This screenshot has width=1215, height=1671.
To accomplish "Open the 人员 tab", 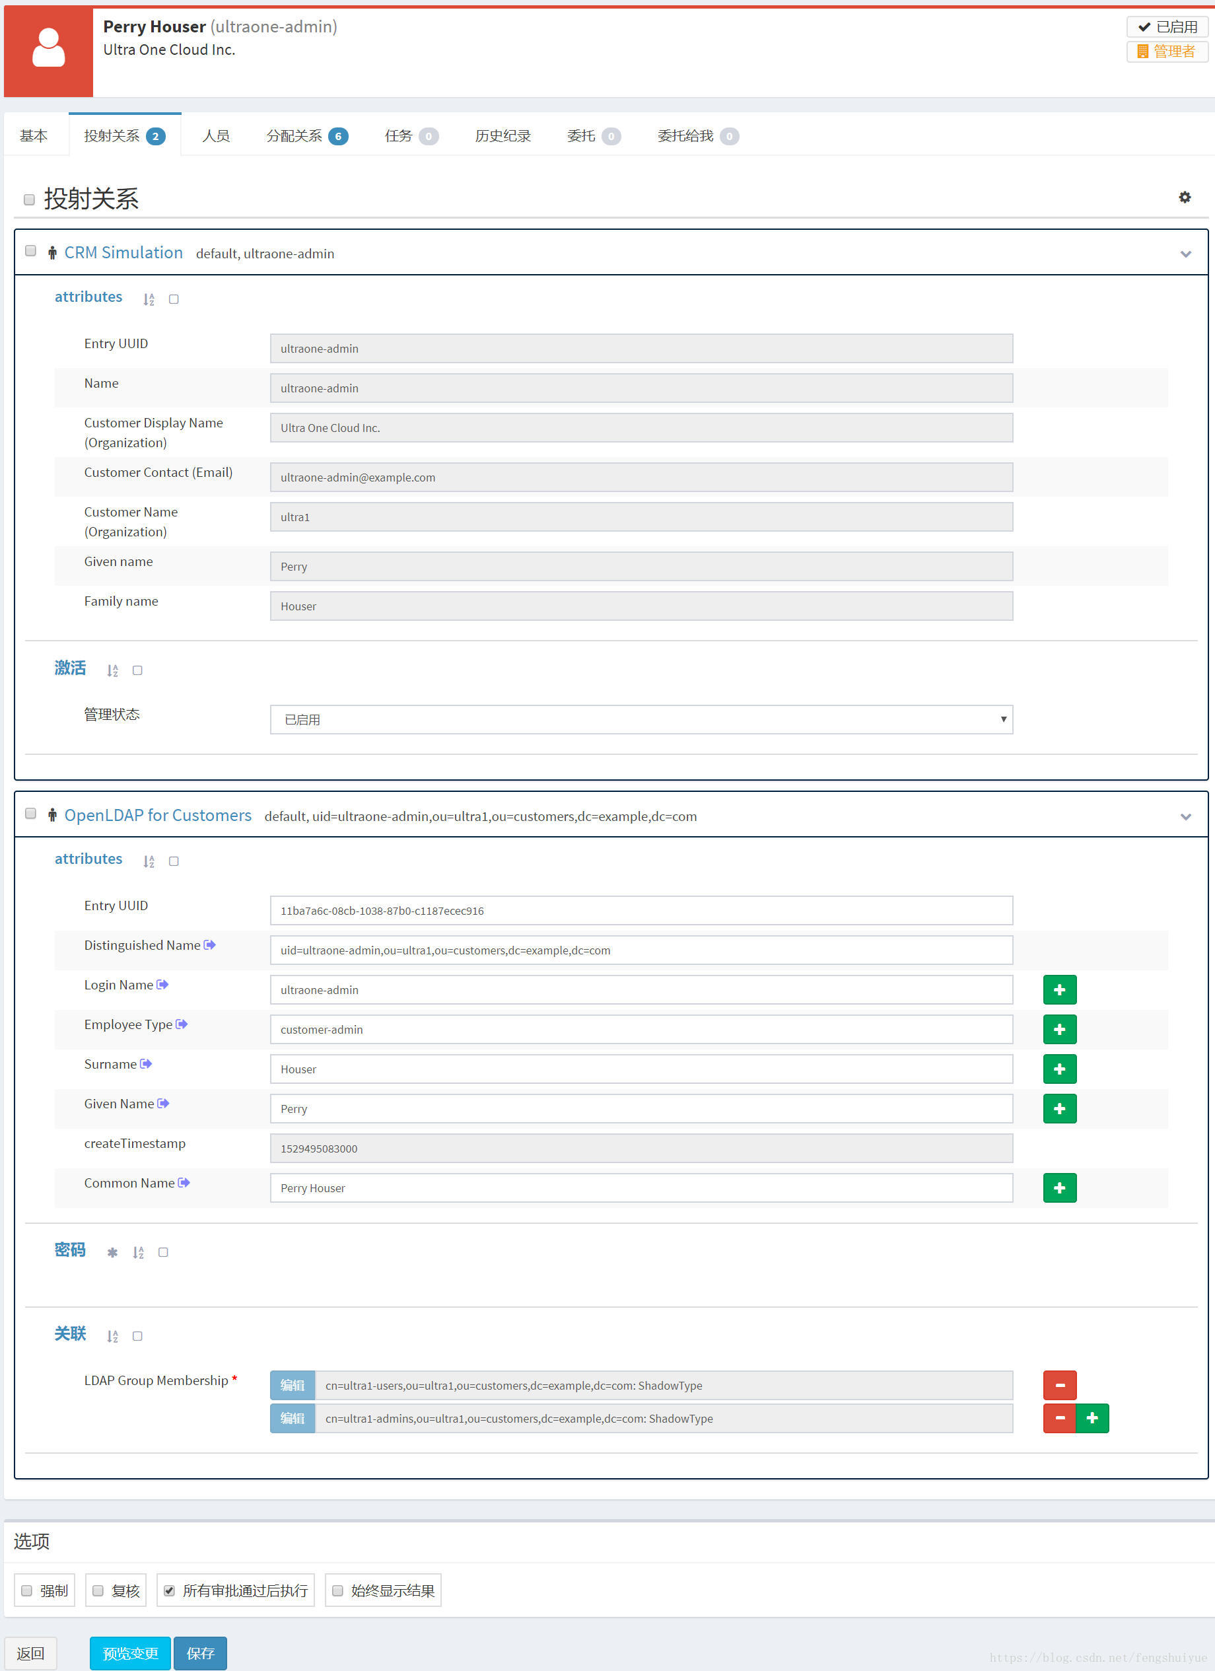I will 216,135.
